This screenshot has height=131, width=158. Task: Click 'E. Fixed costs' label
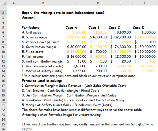[33, 52]
